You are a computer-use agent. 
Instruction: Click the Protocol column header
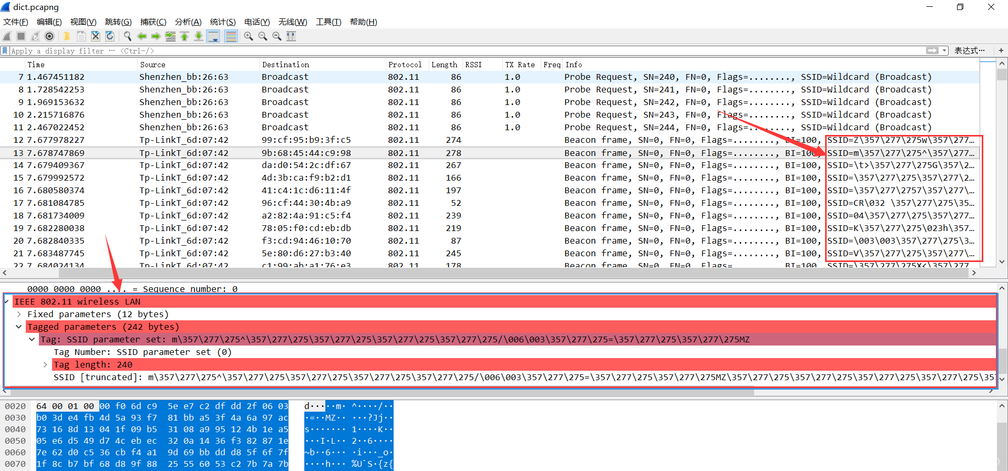pyautogui.click(x=405, y=65)
